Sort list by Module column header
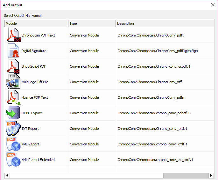Screen dimensions: 218x180 coord(36,23)
